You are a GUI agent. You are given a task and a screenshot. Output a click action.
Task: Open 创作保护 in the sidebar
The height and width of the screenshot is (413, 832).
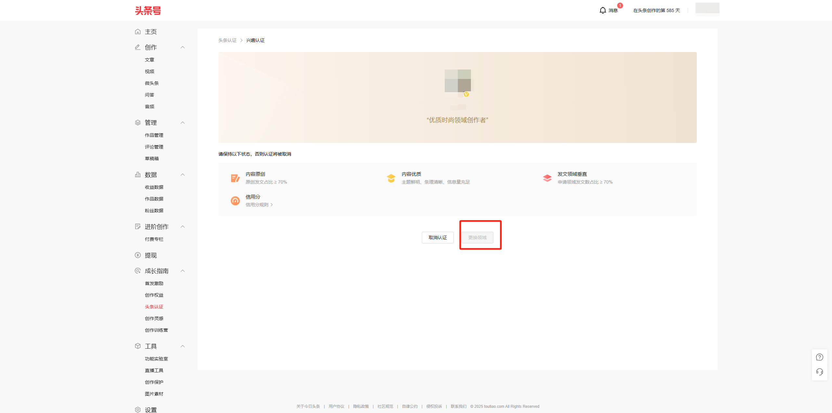pos(154,382)
